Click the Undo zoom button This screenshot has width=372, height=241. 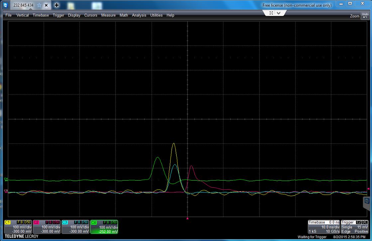(x=365, y=16)
